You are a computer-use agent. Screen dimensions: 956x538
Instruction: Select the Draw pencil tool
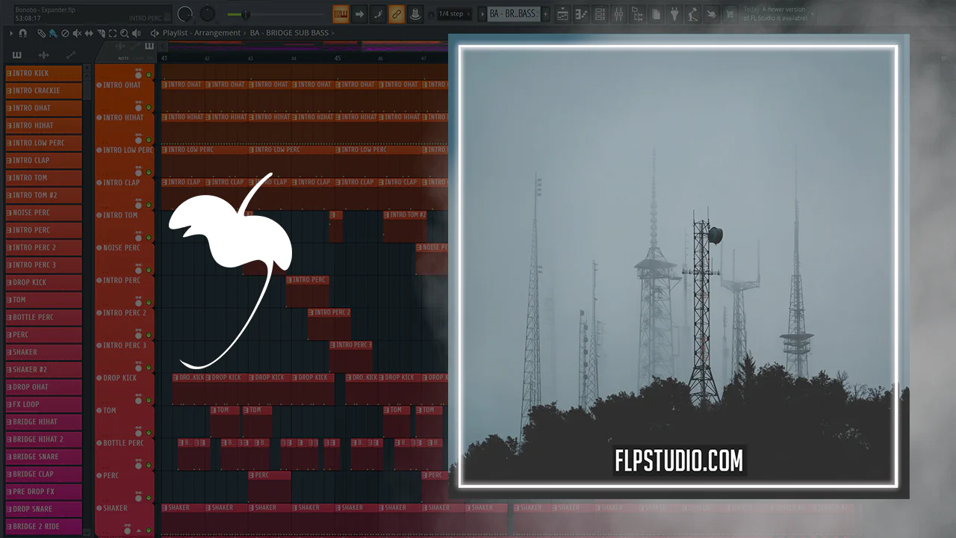pos(41,33)
